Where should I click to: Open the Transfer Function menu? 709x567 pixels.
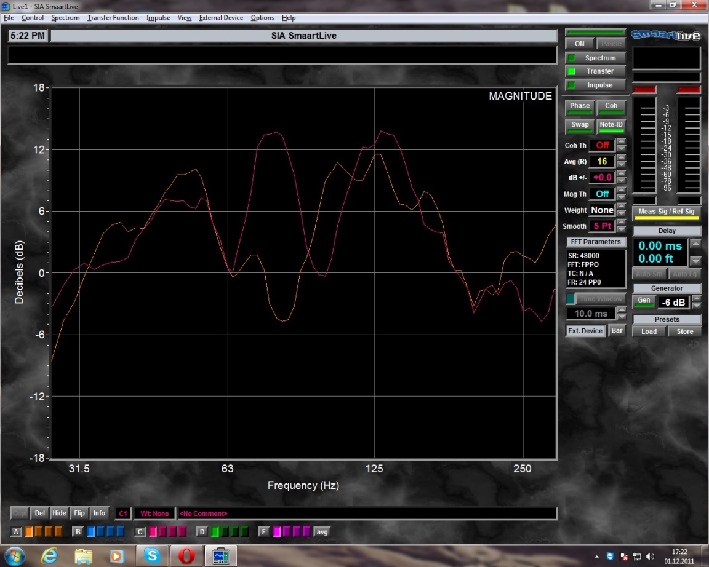[x=113, y=18]
